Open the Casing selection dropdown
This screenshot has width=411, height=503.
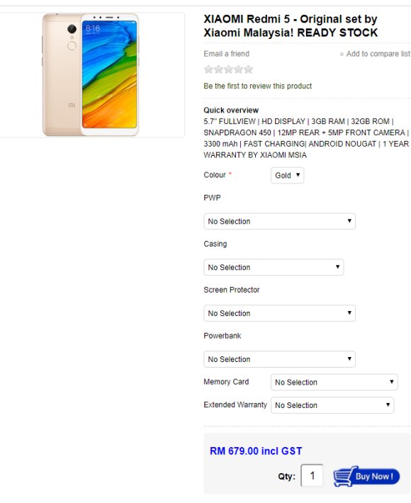point(274,267)
